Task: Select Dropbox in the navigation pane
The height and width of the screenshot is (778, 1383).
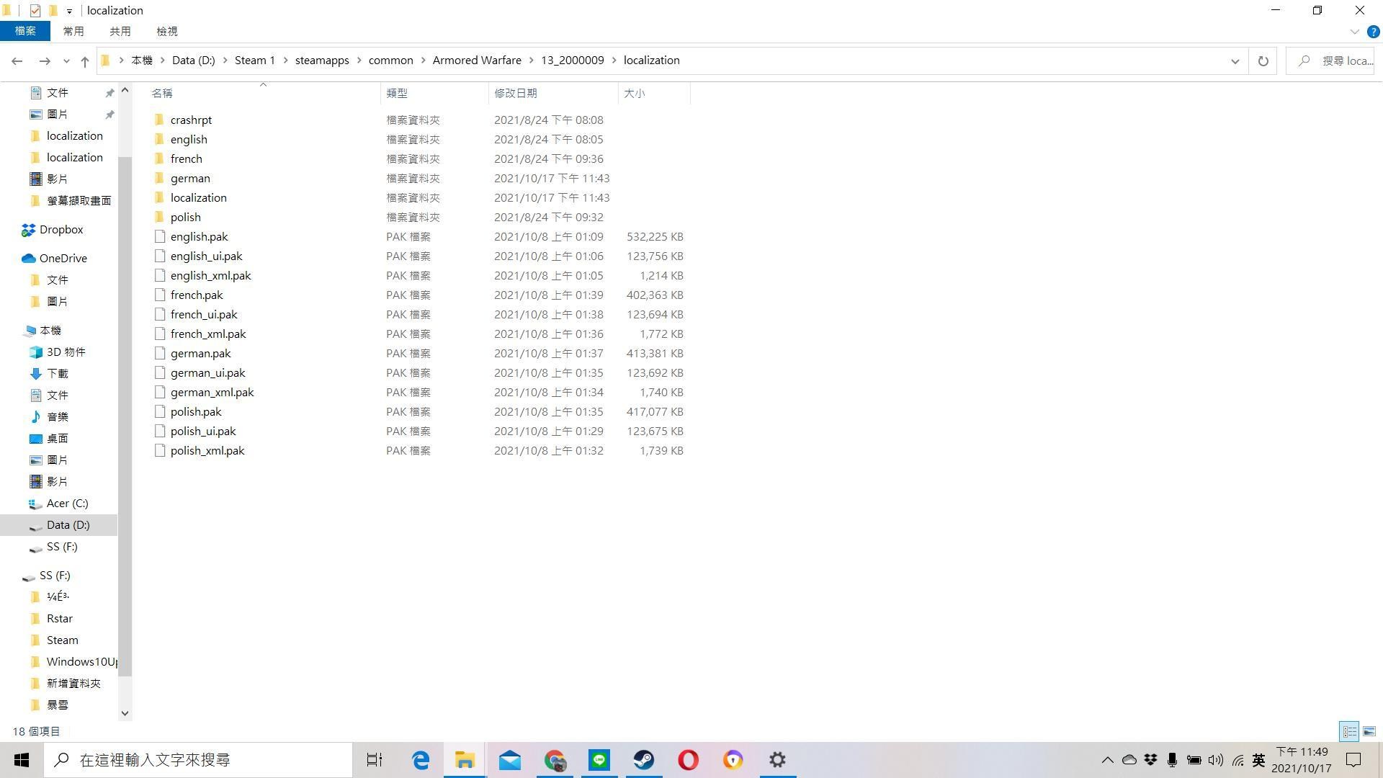Action: pos(61,229)
